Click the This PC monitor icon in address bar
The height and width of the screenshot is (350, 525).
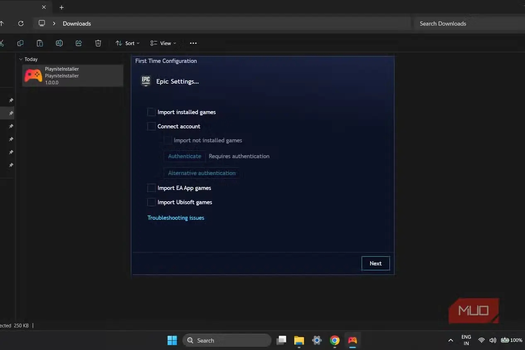pos(42,23)
